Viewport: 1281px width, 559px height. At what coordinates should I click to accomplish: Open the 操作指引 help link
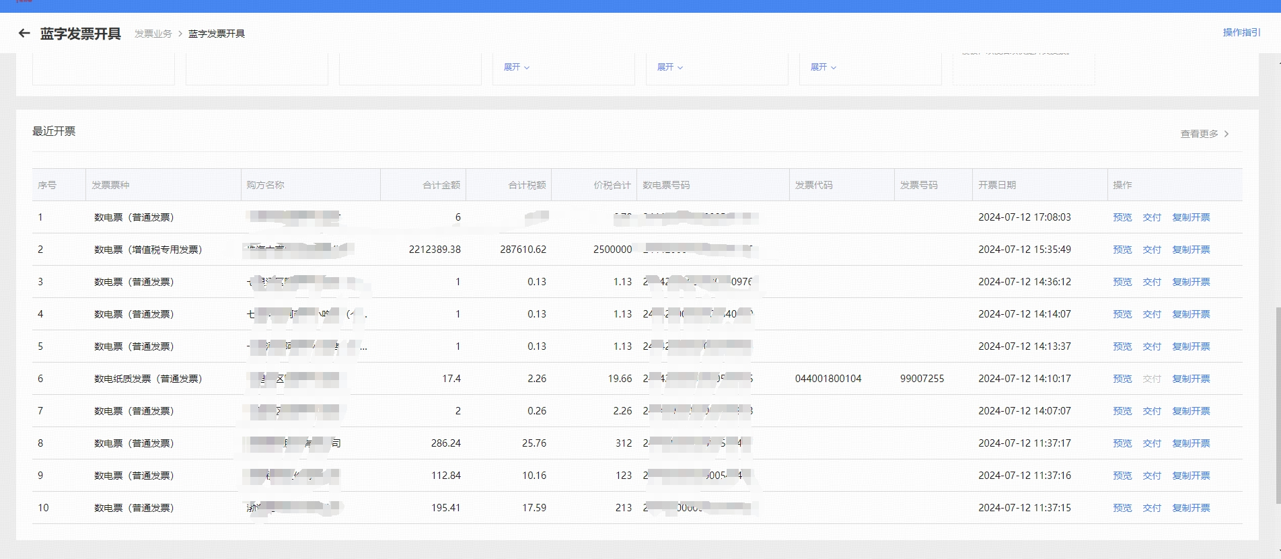point(1241,32)
